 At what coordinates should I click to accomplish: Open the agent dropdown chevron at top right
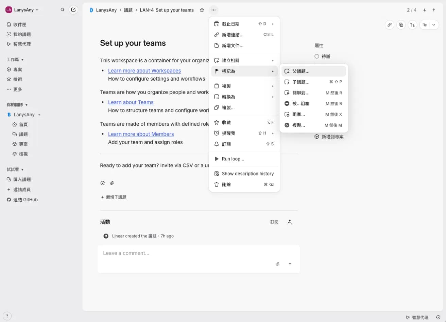click(x=434, y=25)
